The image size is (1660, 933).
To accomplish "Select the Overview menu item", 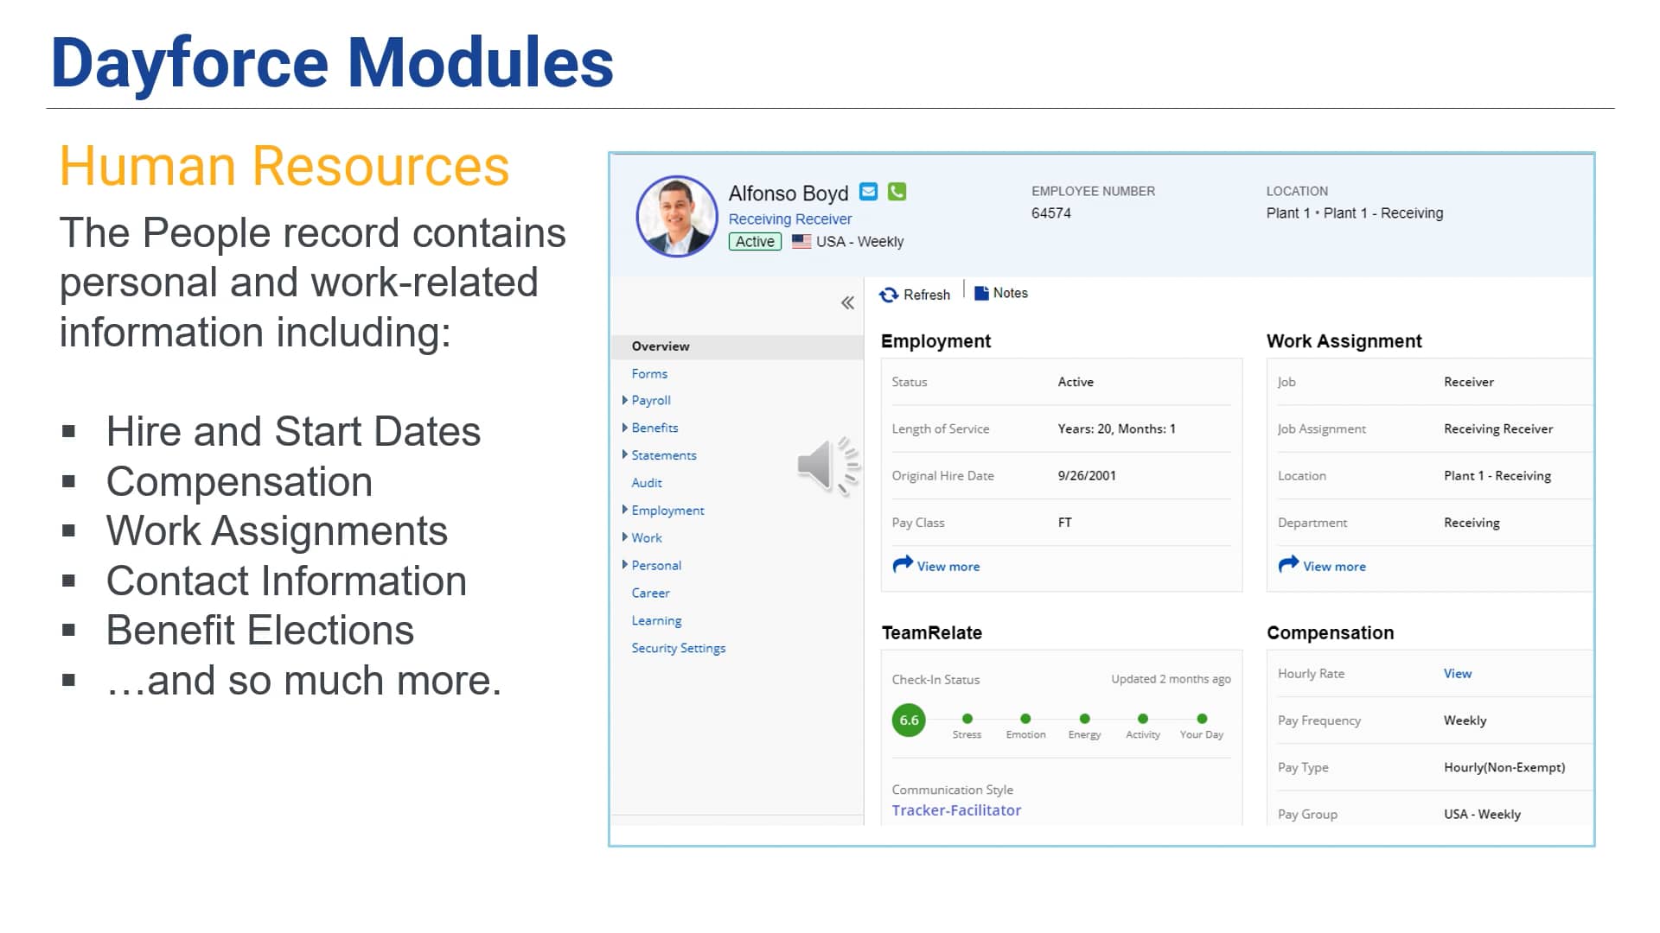I will point(661,346).
